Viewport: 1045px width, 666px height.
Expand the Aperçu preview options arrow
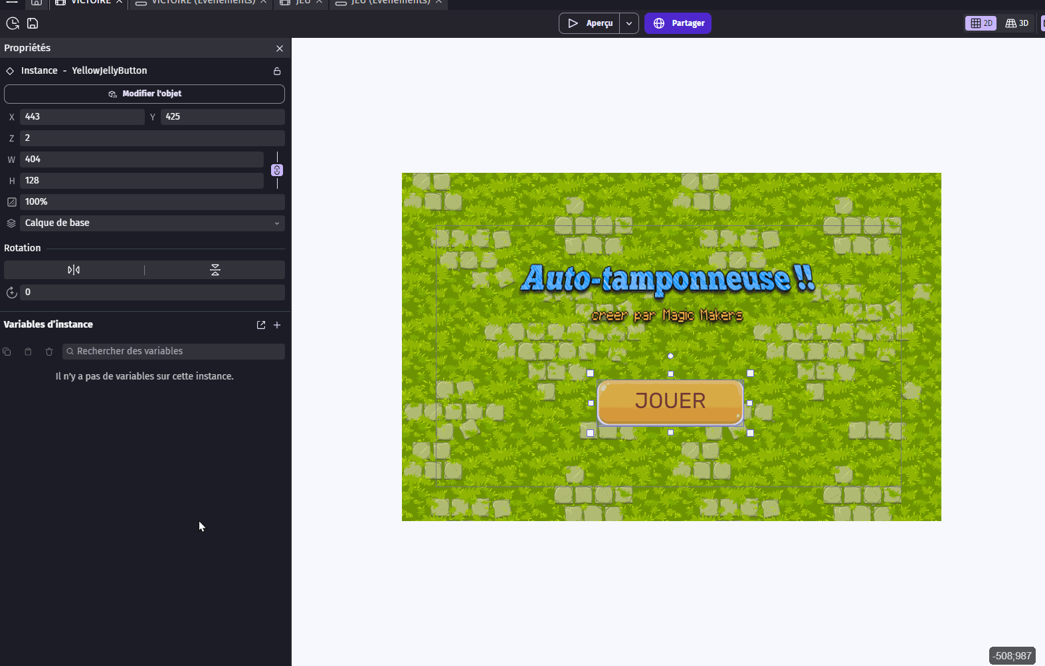click(629, 23)
